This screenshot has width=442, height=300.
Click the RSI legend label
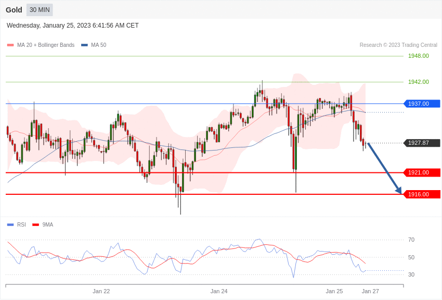point(21,224)
